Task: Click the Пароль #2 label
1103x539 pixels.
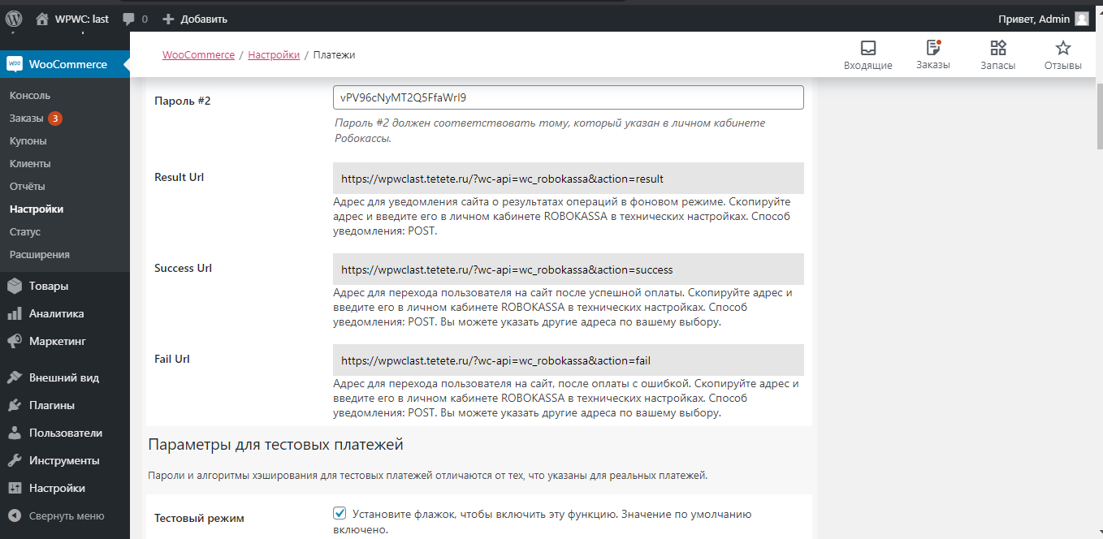Action: pos(183,101)
